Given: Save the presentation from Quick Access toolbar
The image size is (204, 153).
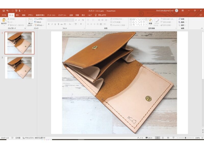Looking at the screenshot, I should pyautogui.click(x=4, y=11).
